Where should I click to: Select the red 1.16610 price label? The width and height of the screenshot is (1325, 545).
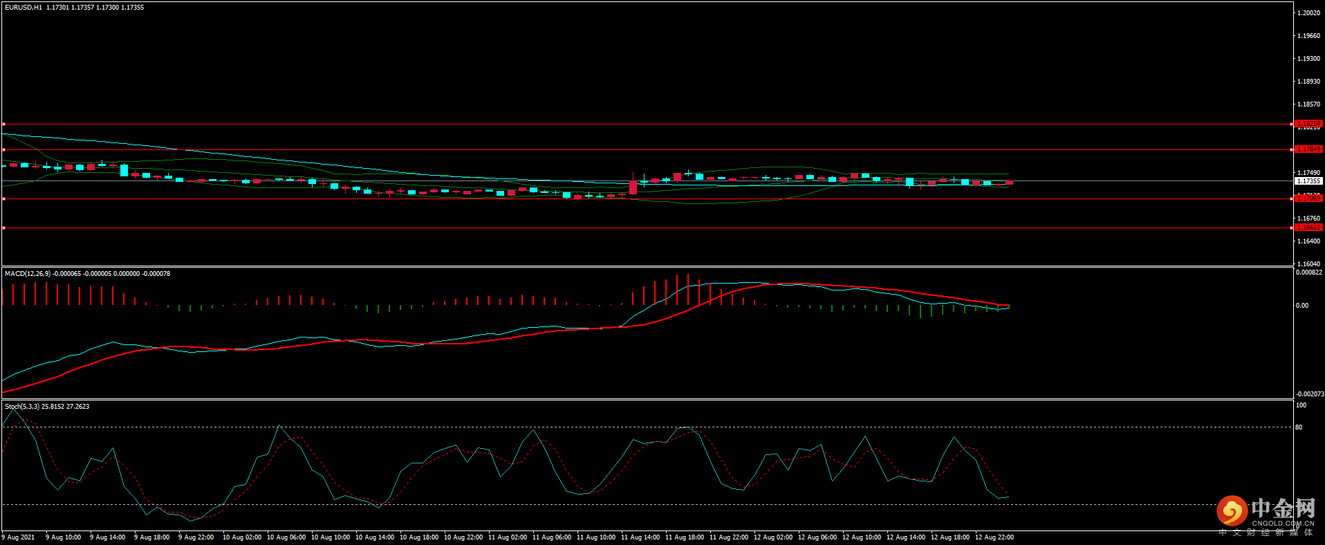[1308, 228]
